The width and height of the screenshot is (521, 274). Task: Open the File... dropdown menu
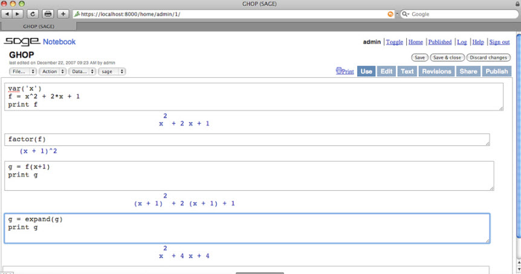click(23, 71)
